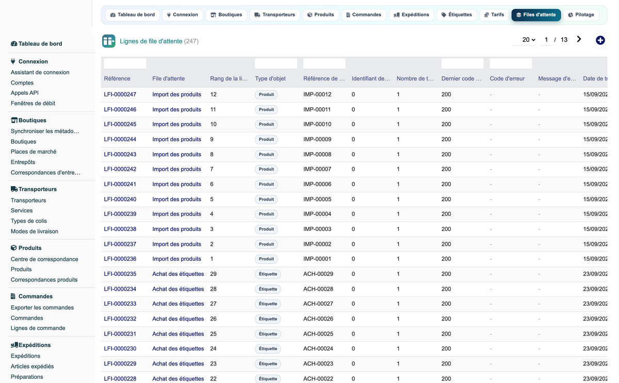Click the current page number field
The width and height of the screenshot is (619, 383).
click(546, 40)
